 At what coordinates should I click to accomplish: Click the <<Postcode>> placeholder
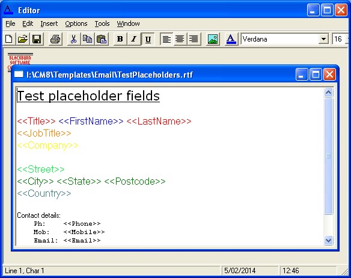click(x=135, y=181)
